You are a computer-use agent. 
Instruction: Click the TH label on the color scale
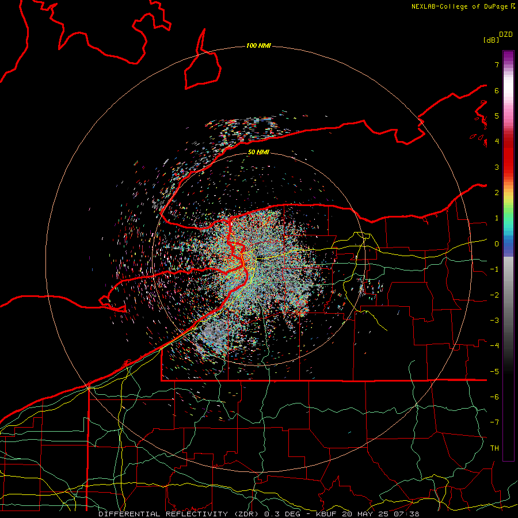point(494,448)
